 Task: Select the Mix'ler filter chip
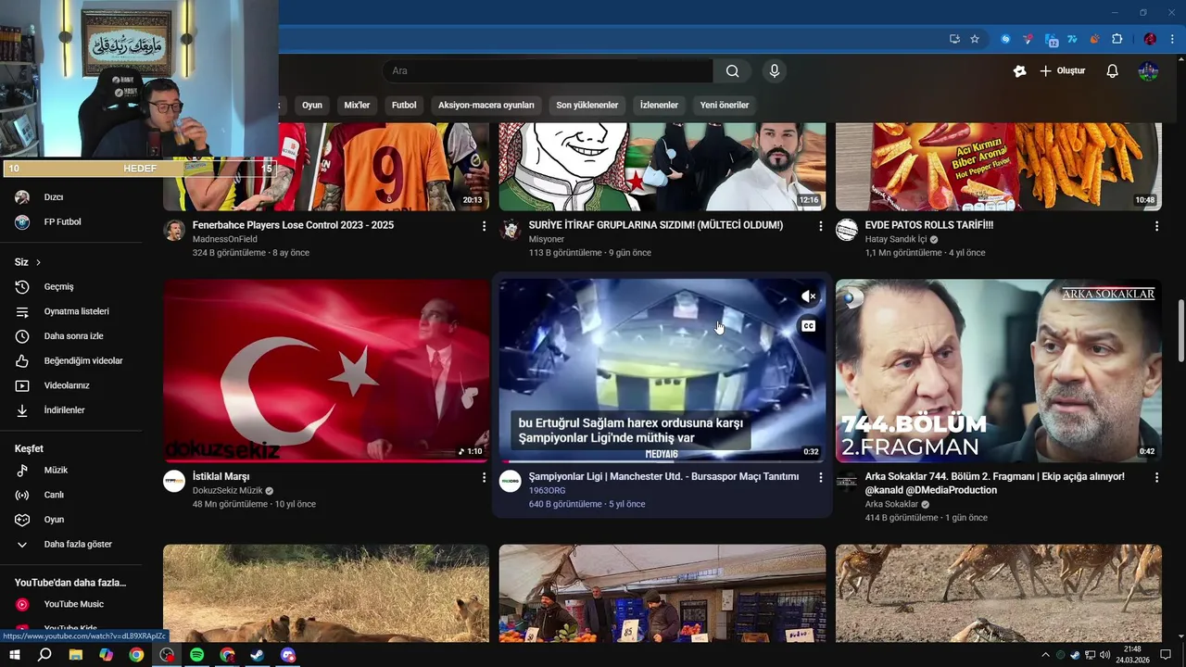click(357, 105)
